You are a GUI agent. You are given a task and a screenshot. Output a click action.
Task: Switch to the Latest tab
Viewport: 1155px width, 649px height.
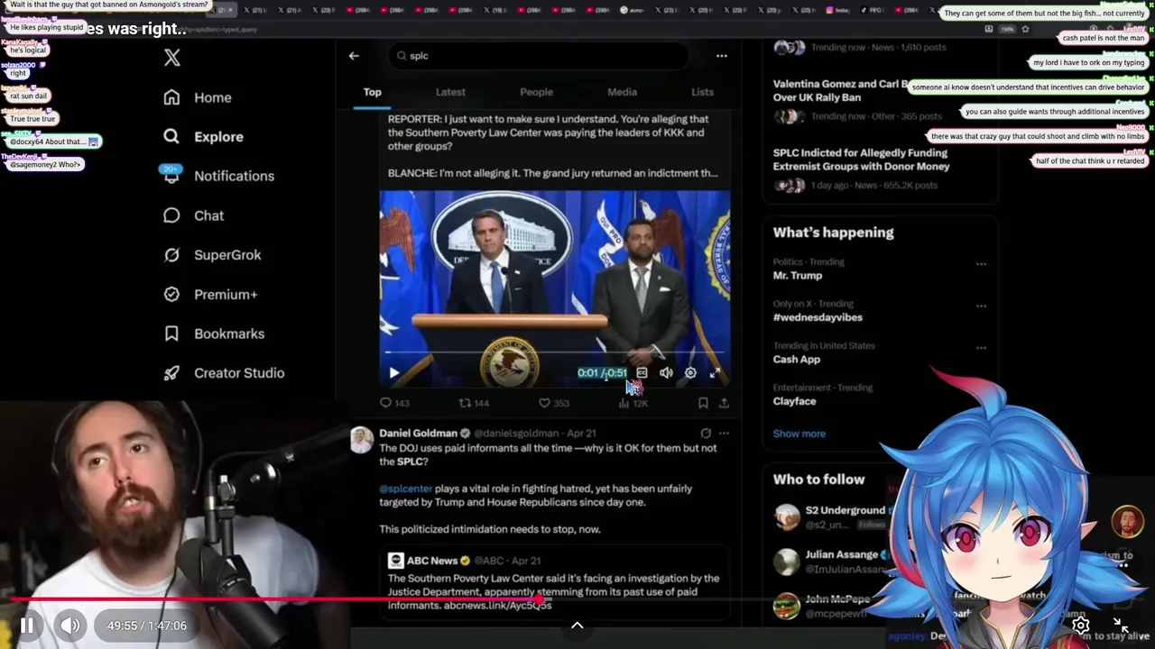[450, 92]
